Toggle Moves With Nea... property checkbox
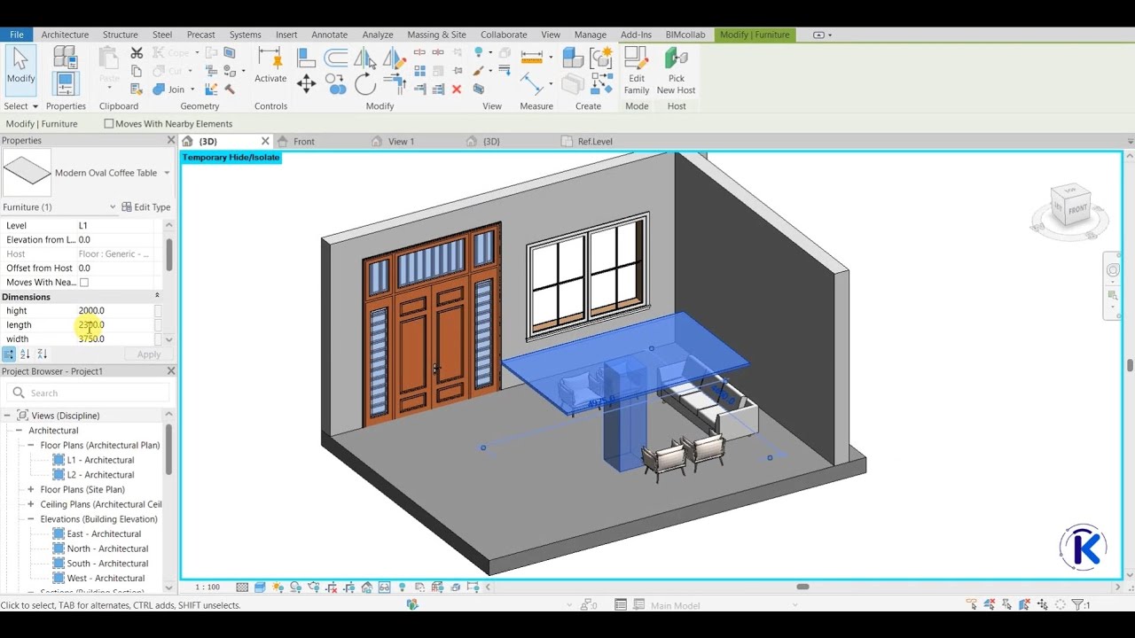This screenshot has height=638, width=1135. pos(84,283)
